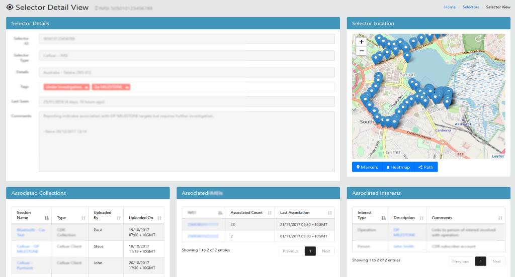Sort by Associated Count column
Viewport: 515px width, 277px height.
270,213
